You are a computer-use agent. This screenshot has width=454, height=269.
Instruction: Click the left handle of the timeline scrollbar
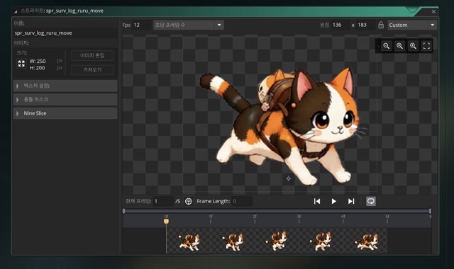pyautogui.click(x=124, y=211)
